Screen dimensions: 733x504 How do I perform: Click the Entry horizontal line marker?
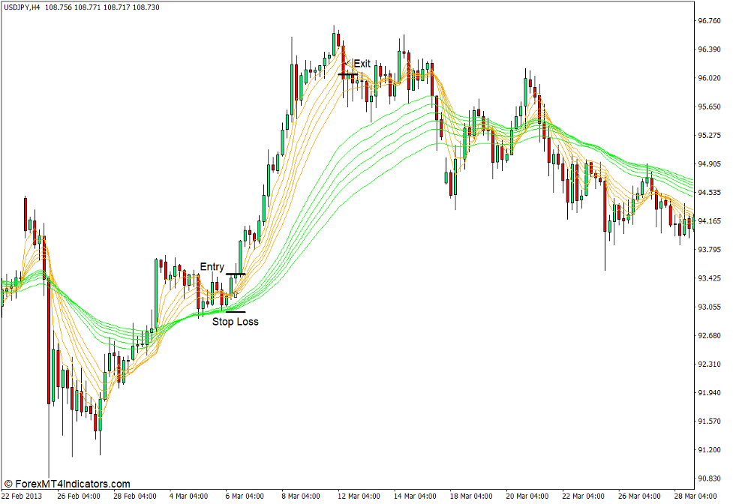[234, 274]
